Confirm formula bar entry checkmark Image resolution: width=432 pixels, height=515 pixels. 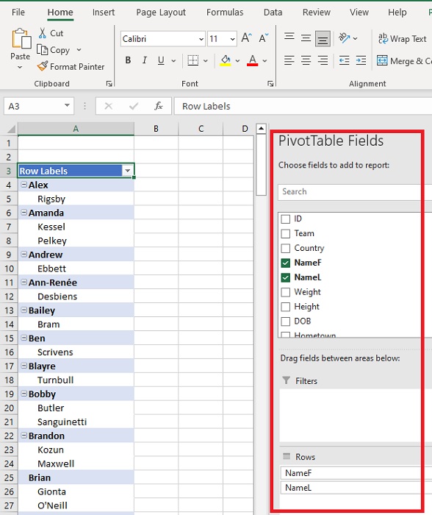pos(134,106)
